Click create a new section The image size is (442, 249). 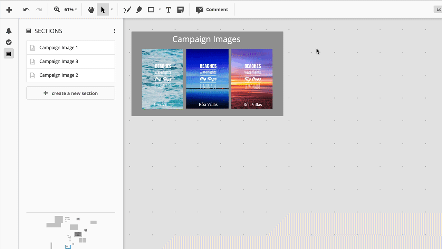pos(70,93)
